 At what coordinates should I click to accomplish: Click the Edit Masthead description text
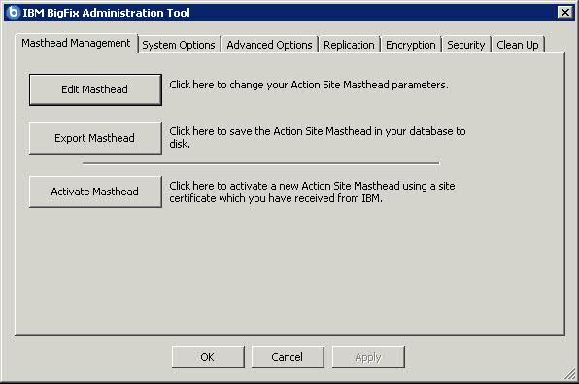click(309, 85)
